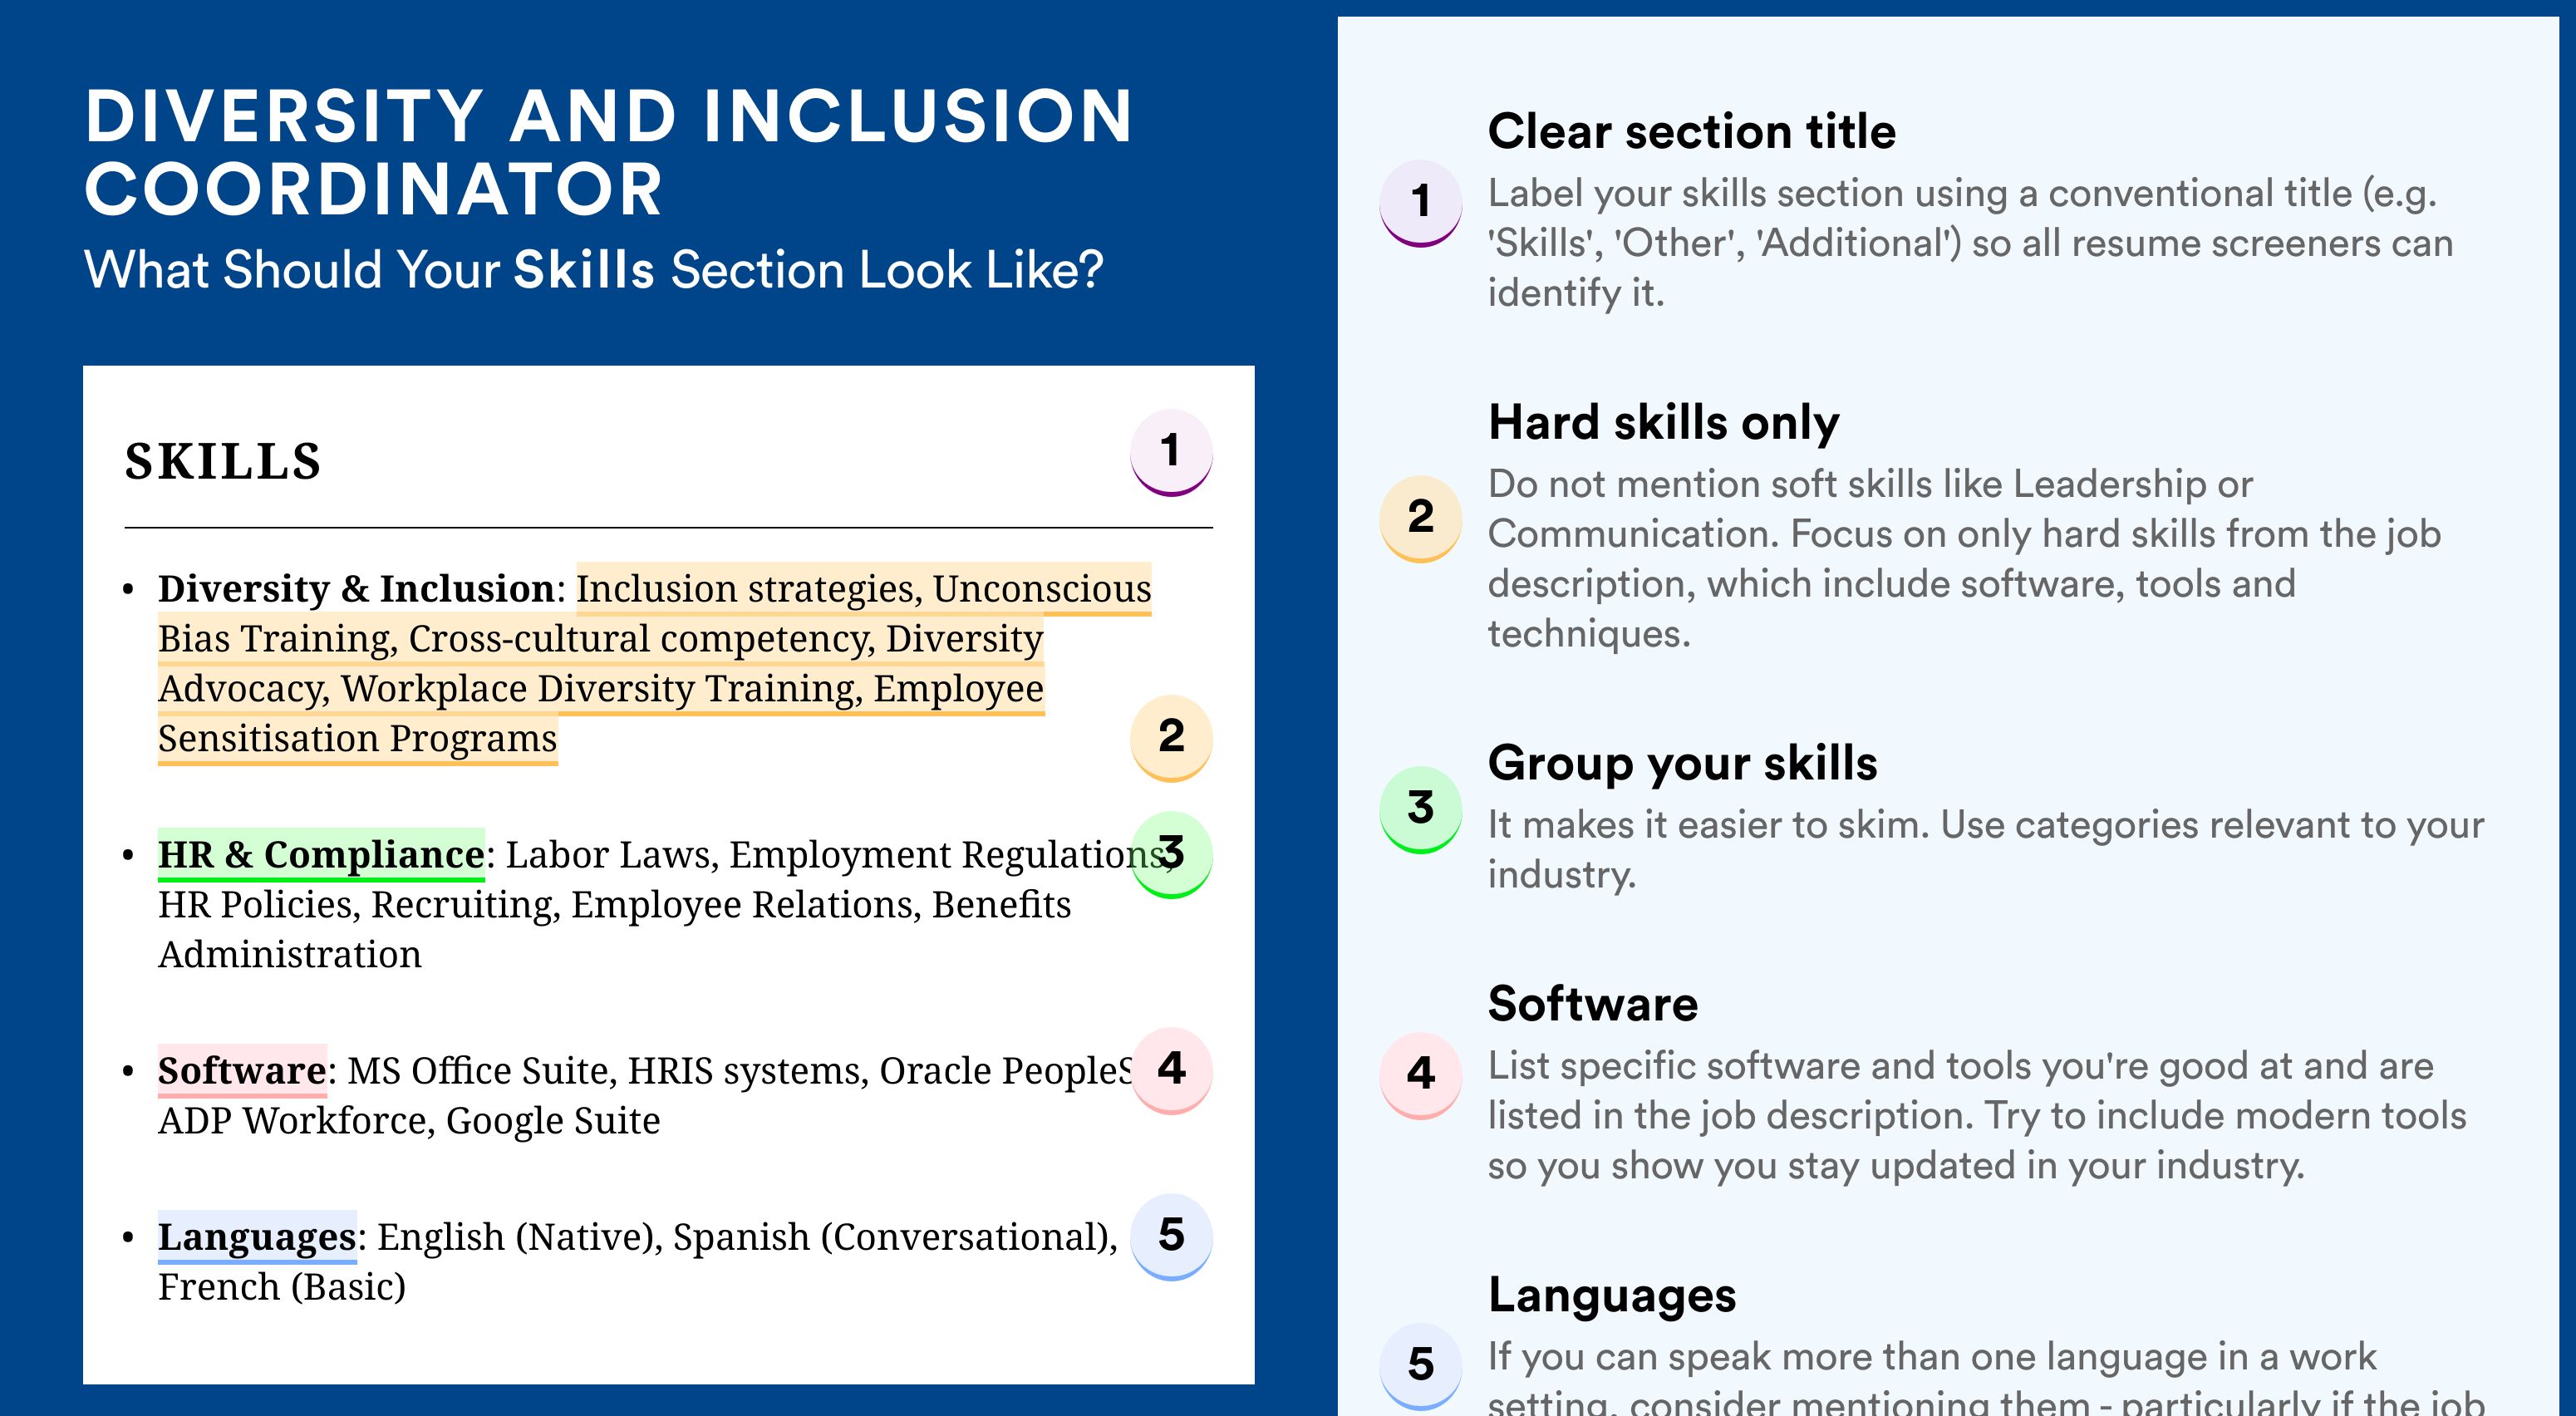Click the SKILLS section heading
Image resolution: width=2576 pixels, height=1416 pixels.
tap(223, 462)
